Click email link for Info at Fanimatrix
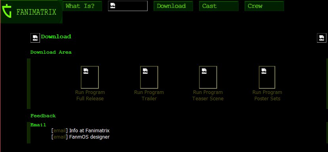Viewport: 328px width, 152px height. pos(60,131)
